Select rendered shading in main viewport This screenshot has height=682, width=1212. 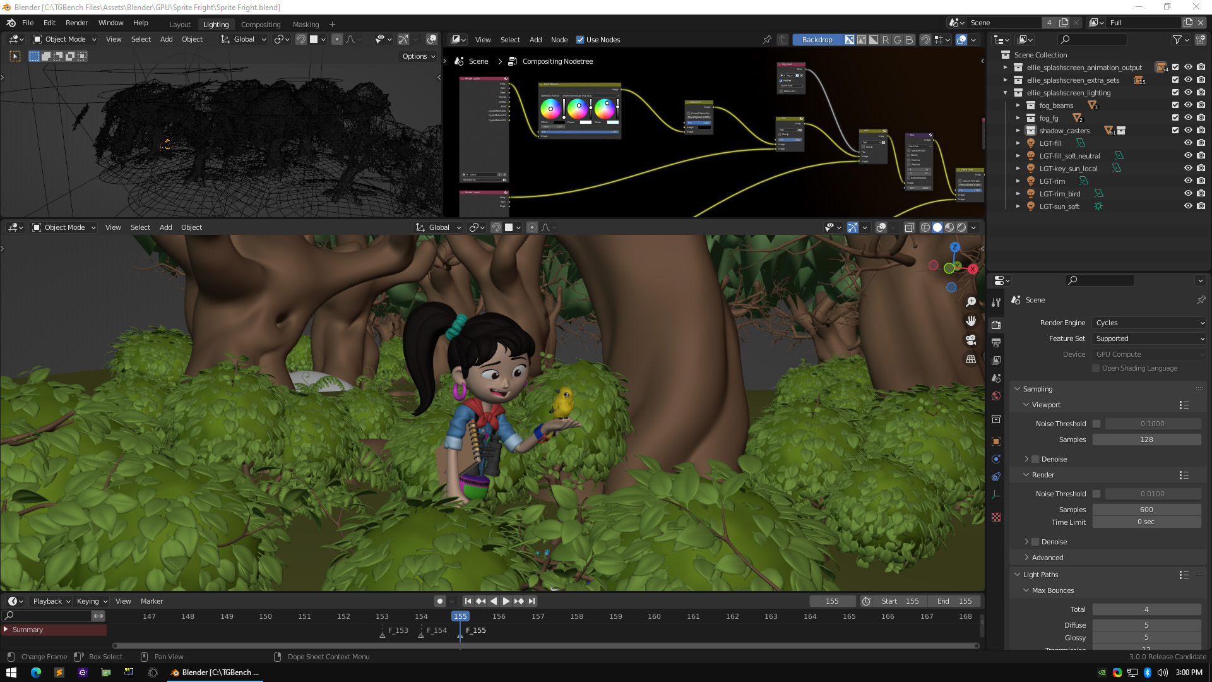(x=961, y=227)
